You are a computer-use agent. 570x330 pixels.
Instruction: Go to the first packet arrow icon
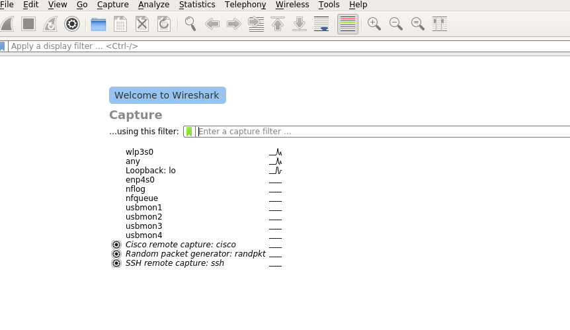pyautogui.click(x=278, y=24)
